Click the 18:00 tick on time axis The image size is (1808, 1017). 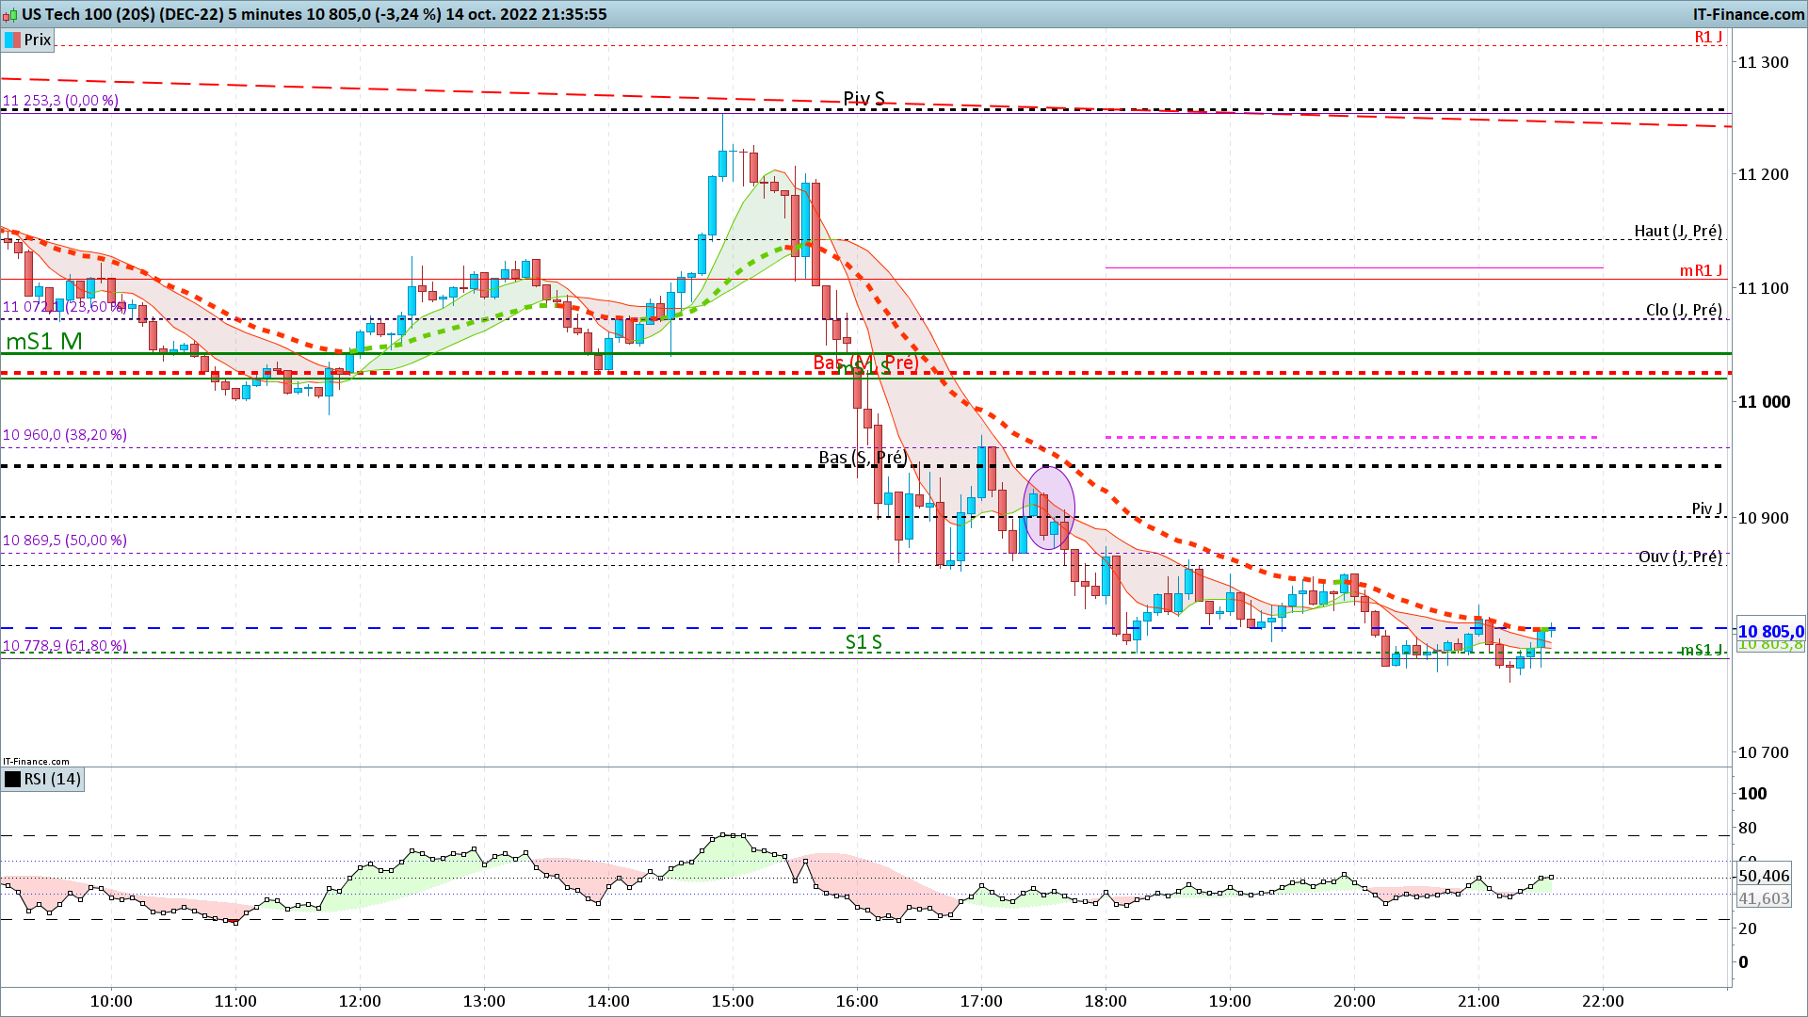(1106, 1001)
